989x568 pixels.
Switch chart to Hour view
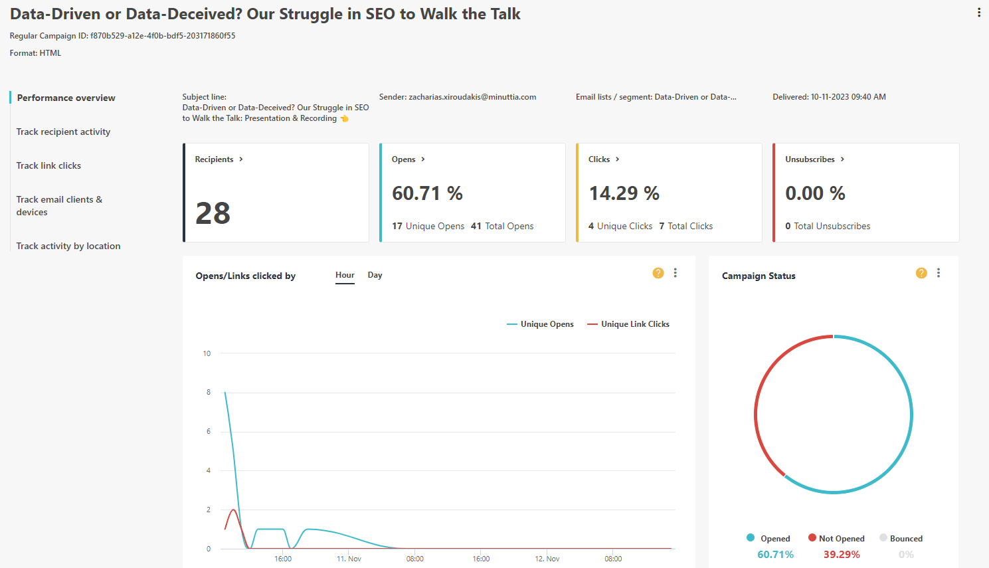[345, 275]
